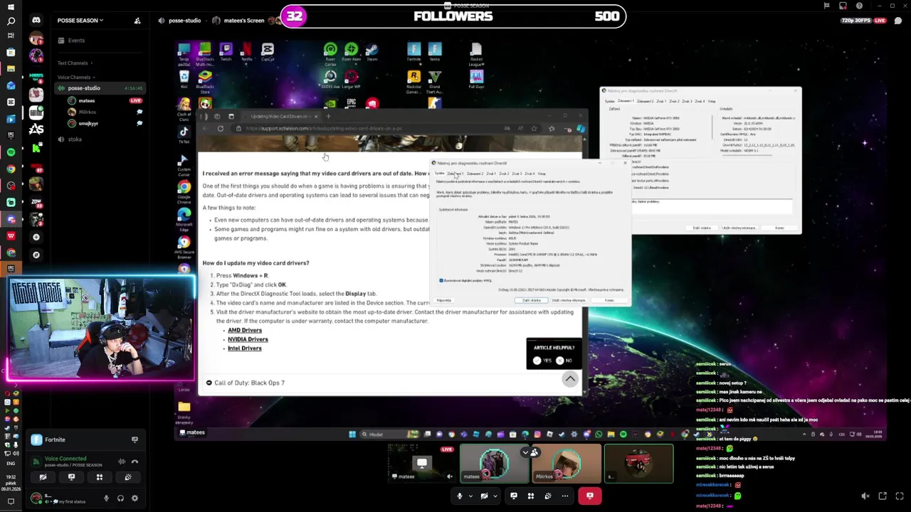
Task: End the call with the red button
Action: coord(590,496)
